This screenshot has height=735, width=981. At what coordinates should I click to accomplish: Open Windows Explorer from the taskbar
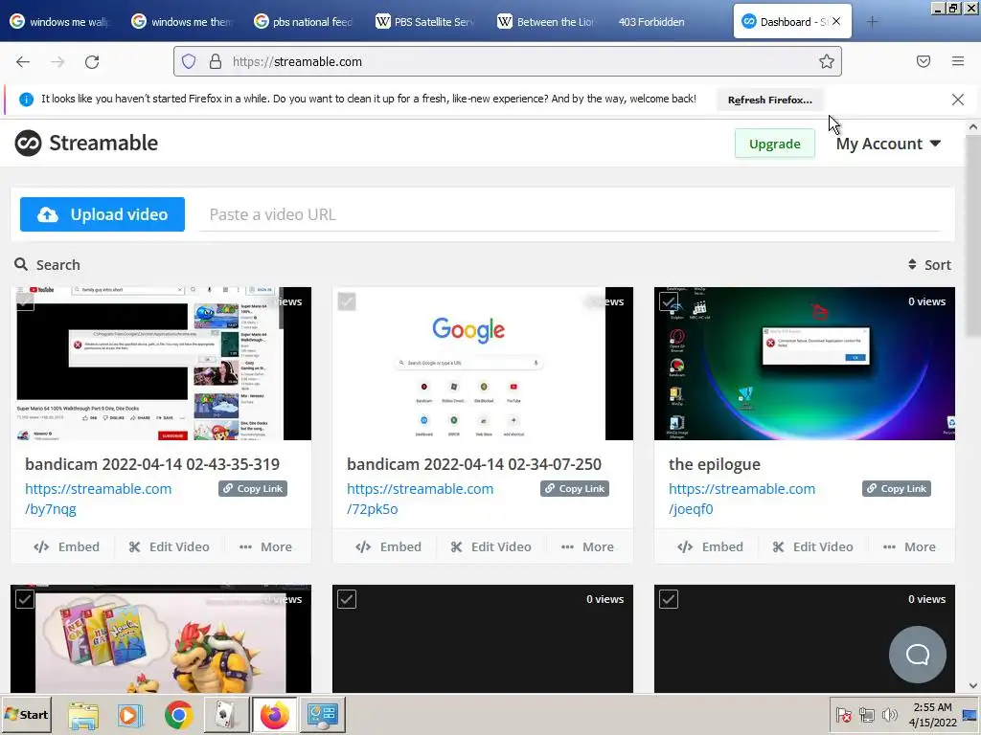point(83,715)
